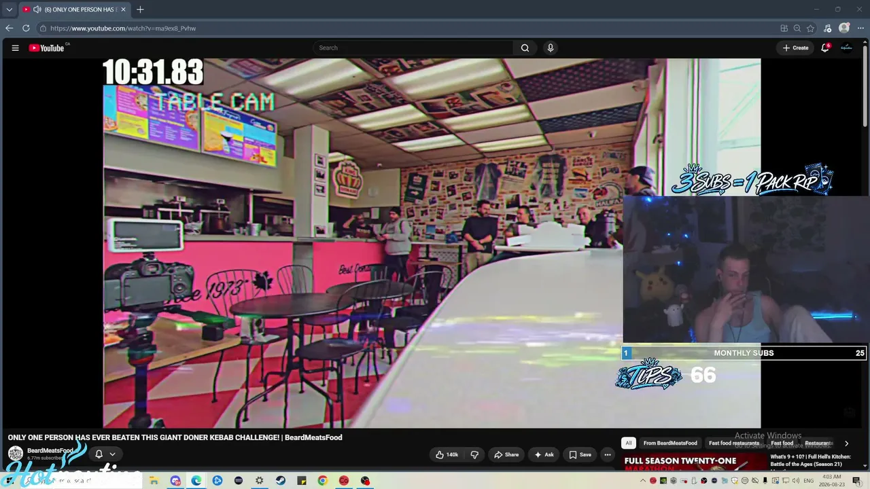Open more video actions (three dots)
The image size is (870, 489).
tap(608, 455)
